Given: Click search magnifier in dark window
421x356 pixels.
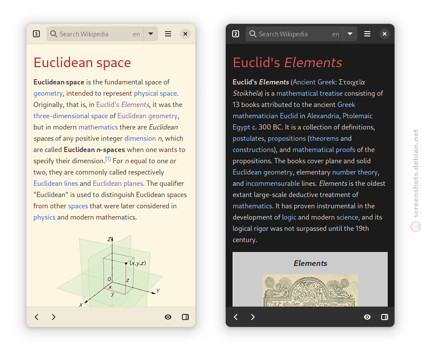Looking at the screenshot, I should [253, 34].
